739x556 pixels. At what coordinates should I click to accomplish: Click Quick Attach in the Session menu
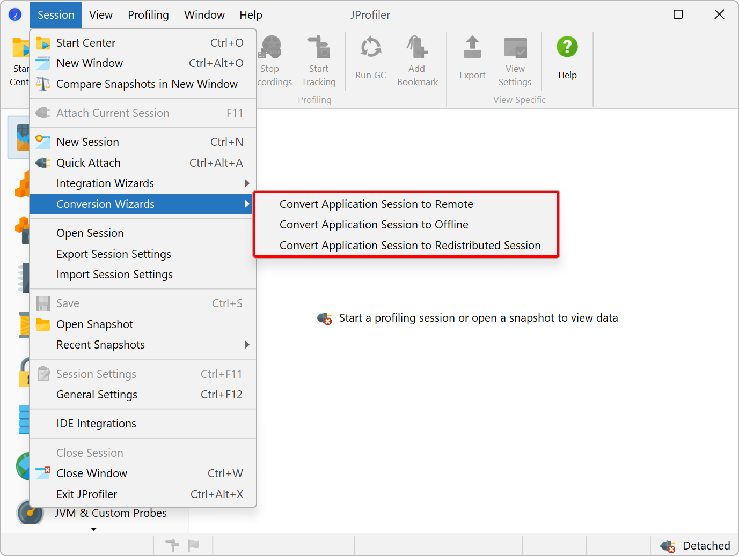[89, 163]
